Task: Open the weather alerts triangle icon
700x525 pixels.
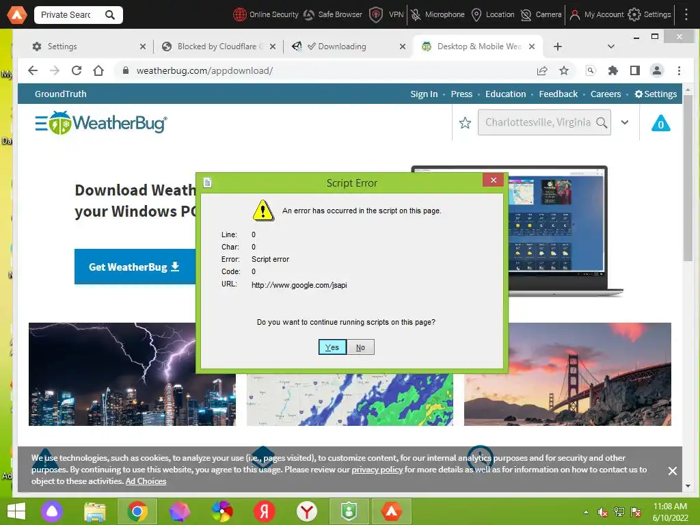Action: [661, 123]
